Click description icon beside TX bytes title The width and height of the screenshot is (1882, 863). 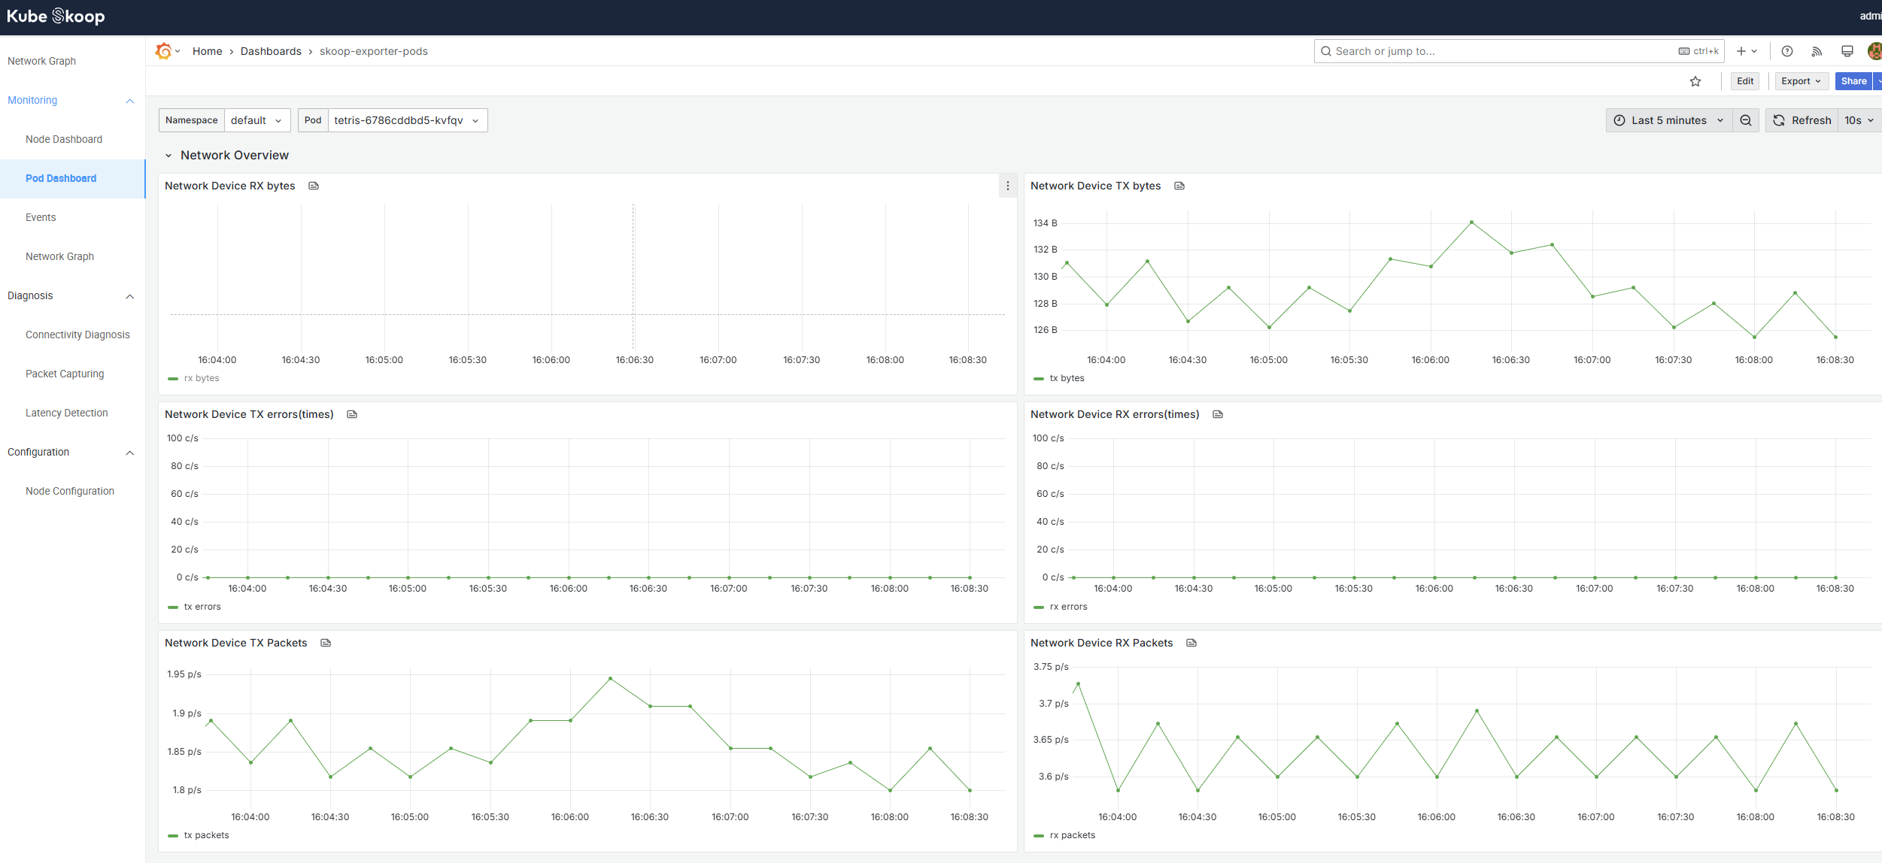(x=1179, y=186)
